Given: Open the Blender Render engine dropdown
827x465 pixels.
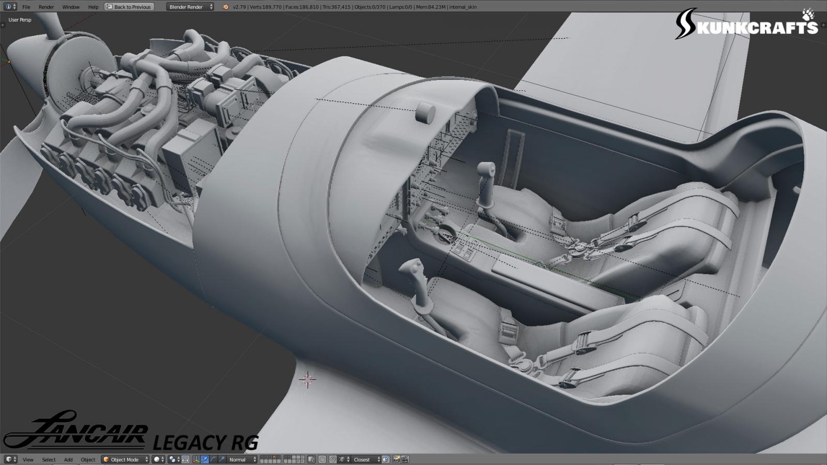Looking at the screenshot, I should (x=190, y=7).
